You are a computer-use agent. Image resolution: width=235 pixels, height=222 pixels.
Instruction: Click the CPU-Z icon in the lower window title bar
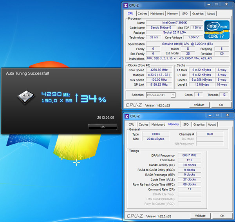pyautogui.click(x=126, y=116)
